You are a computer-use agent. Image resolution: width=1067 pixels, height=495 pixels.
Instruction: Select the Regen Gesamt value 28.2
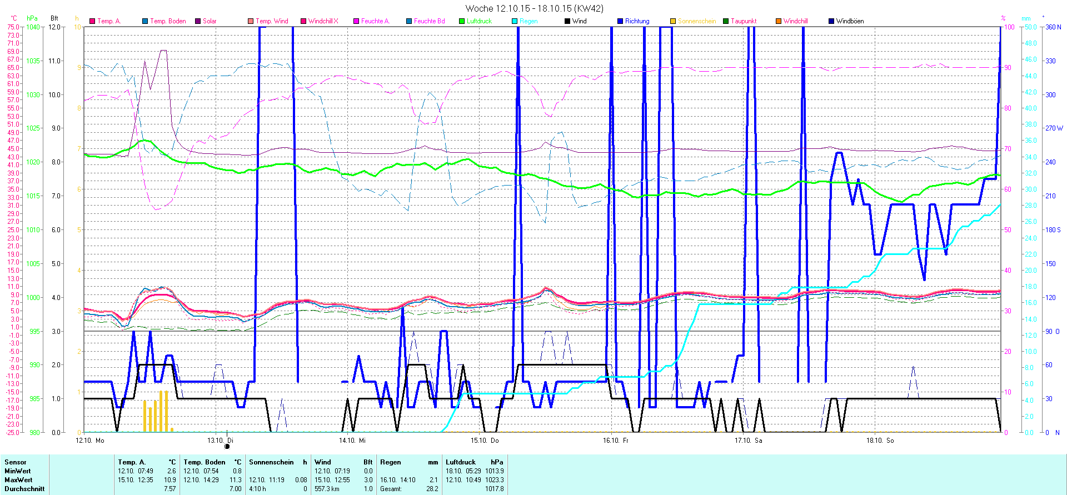click(x=432, y=489)
